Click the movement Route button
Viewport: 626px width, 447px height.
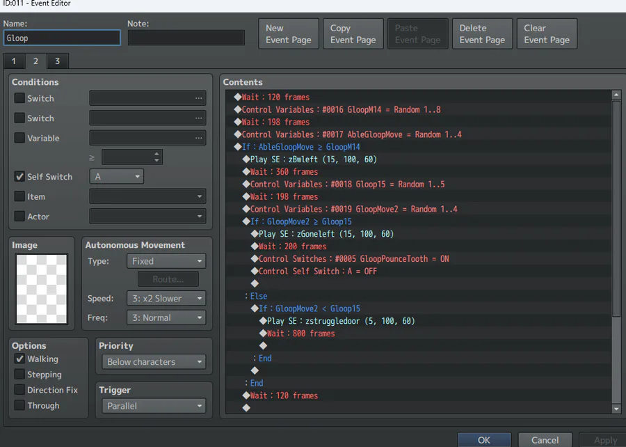pyautogui.click(x=168, y=279)
